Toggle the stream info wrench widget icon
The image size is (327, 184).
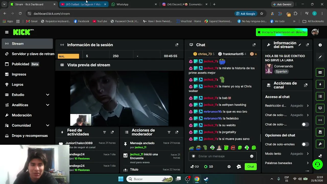320,144
